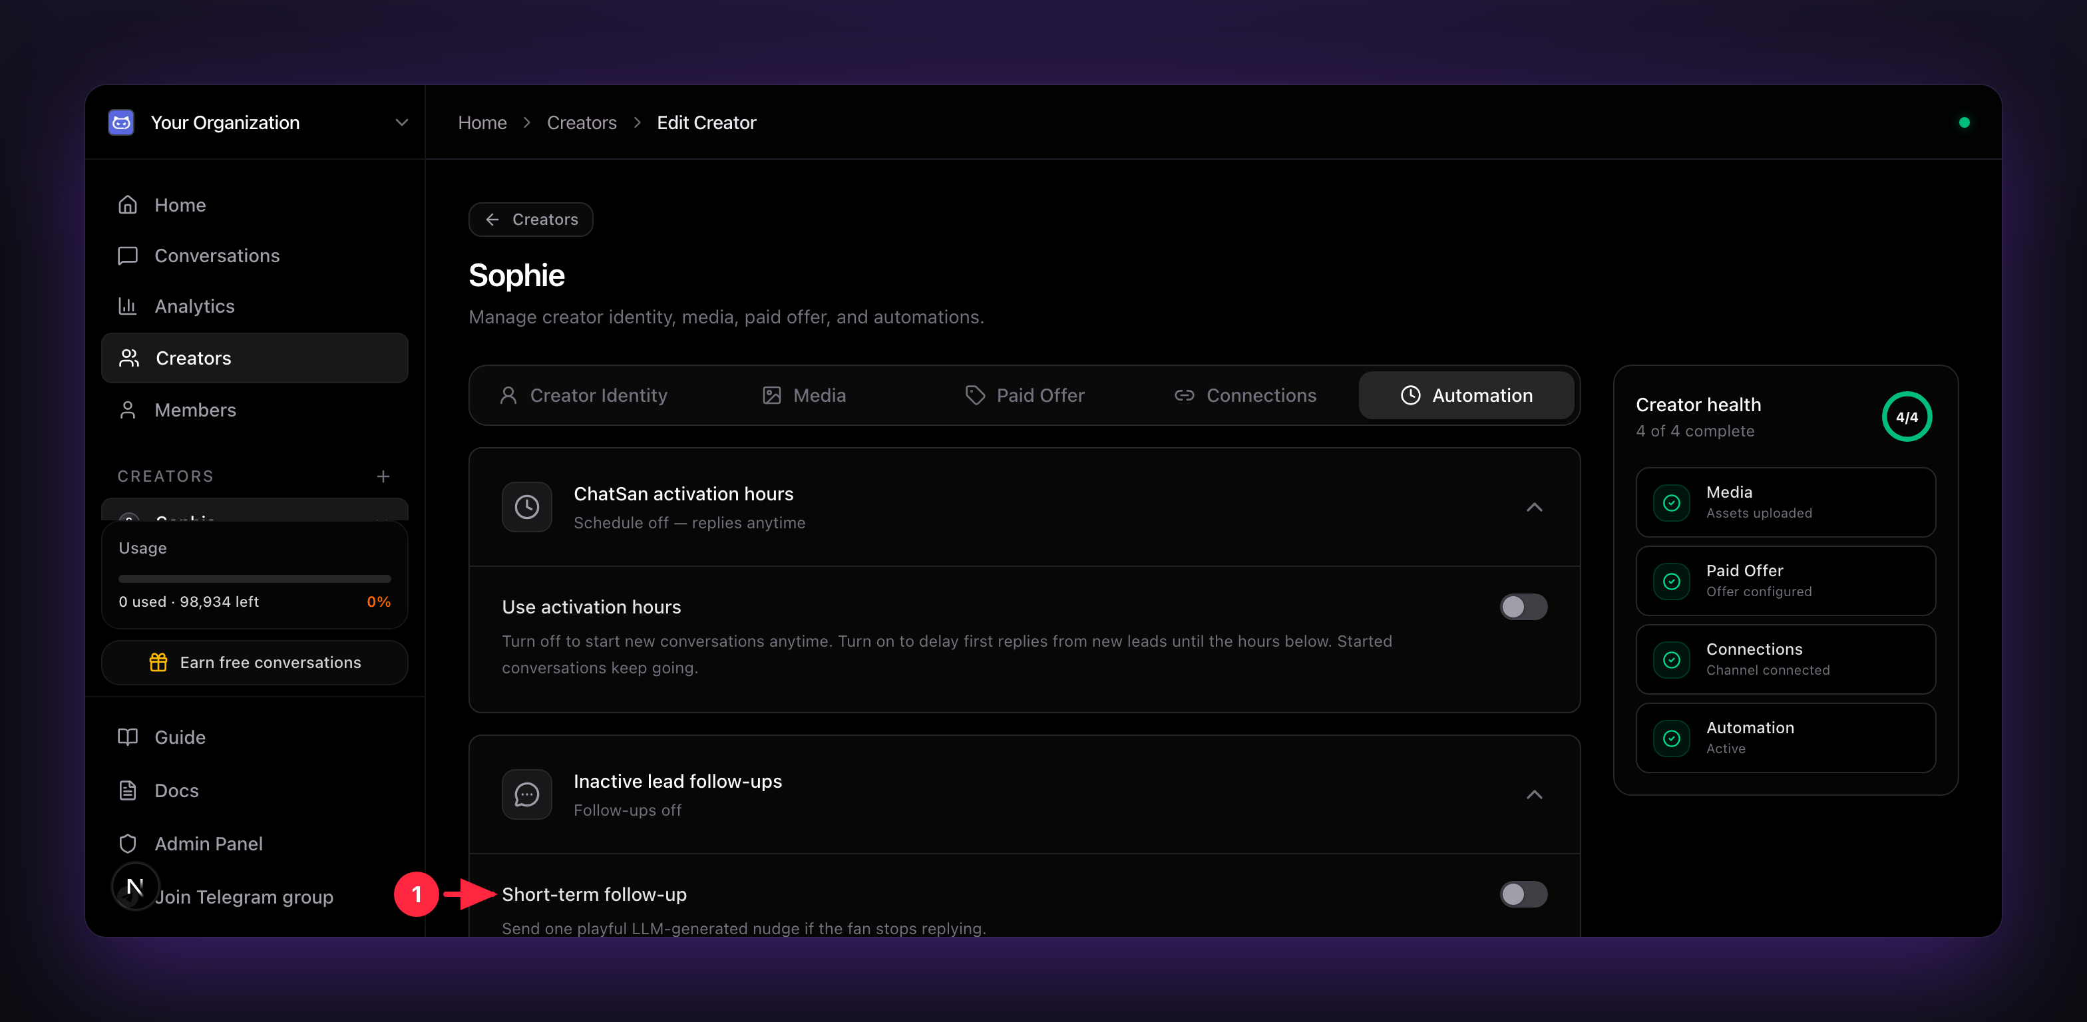The width and height of the screenshot is (2087, 1022).
Task: Click Join Telegram group link
Action: pos(244,898)
